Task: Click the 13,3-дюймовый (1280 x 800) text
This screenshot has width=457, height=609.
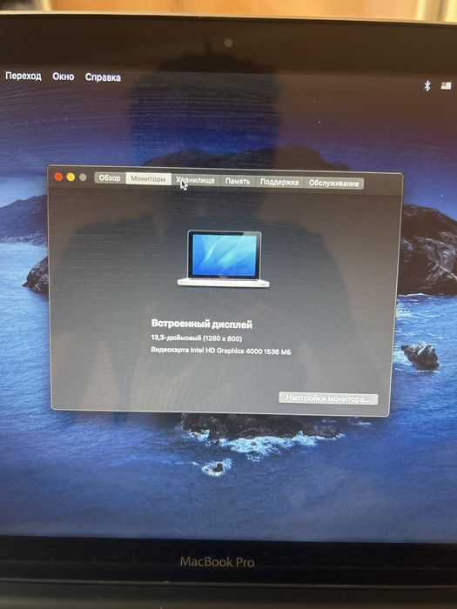Action: point(197,338)
